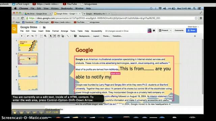Open macOS Spotlight search icon
This screenshot has width=216, height=121.
(194, 8)
